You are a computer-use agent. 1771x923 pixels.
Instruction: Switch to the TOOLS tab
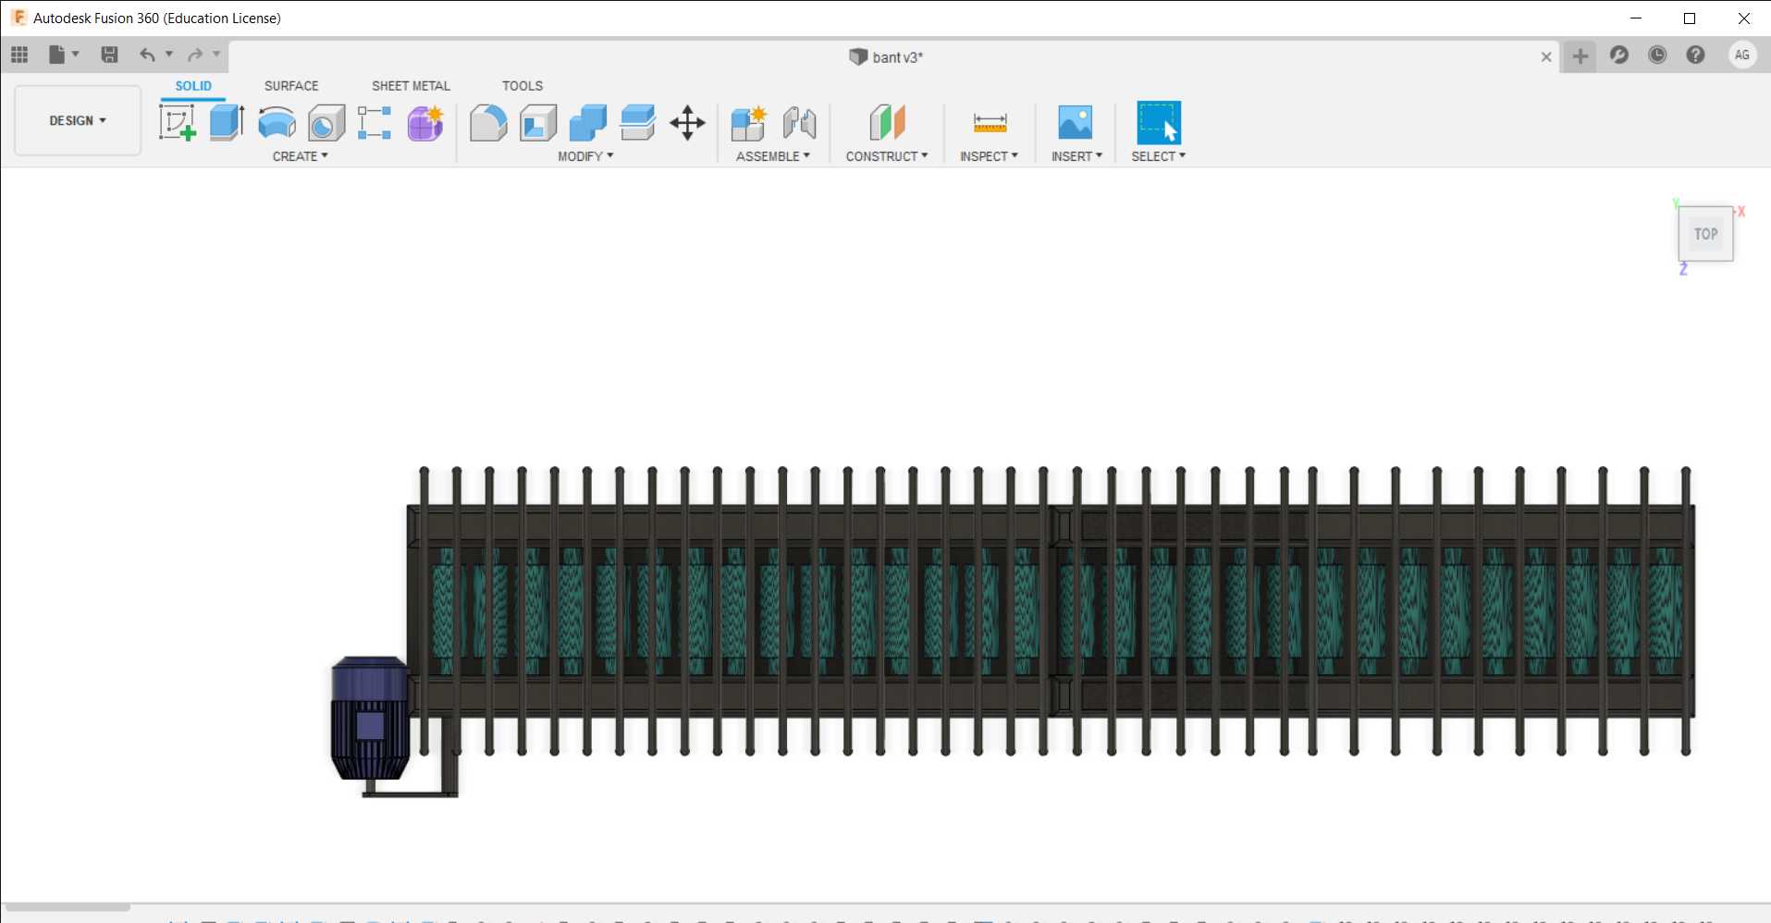[x=523, y=85]
